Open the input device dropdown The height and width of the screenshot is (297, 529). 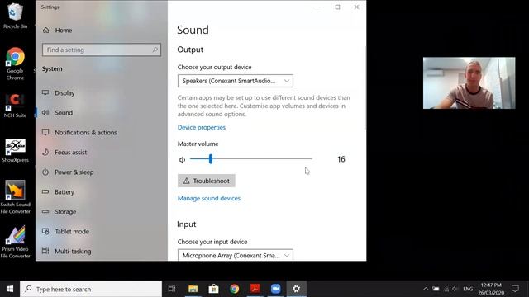(236, 255)
